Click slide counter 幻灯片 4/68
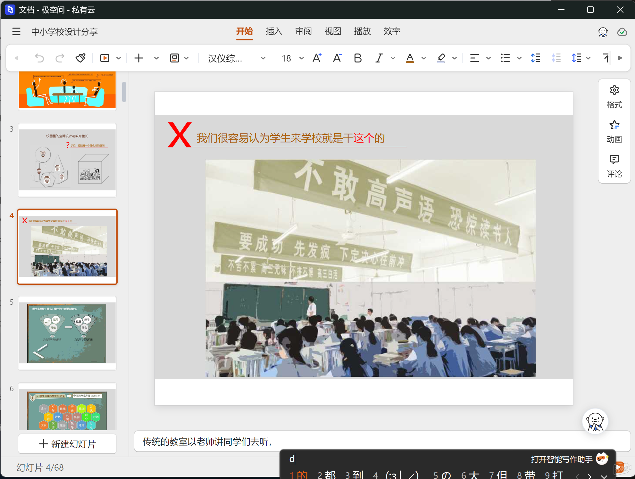Screen dimensions: 635x479 [x=40, y=467]
